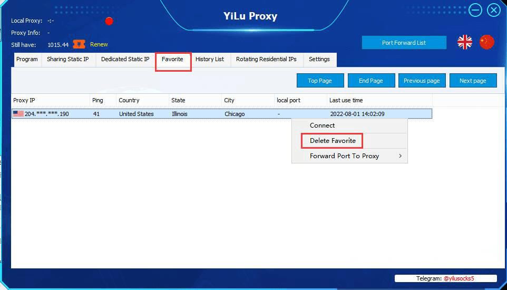This screenshot has height=290, width=507.
Task: Minimize the YiLu Proxy window
Action: click(475, 11)
